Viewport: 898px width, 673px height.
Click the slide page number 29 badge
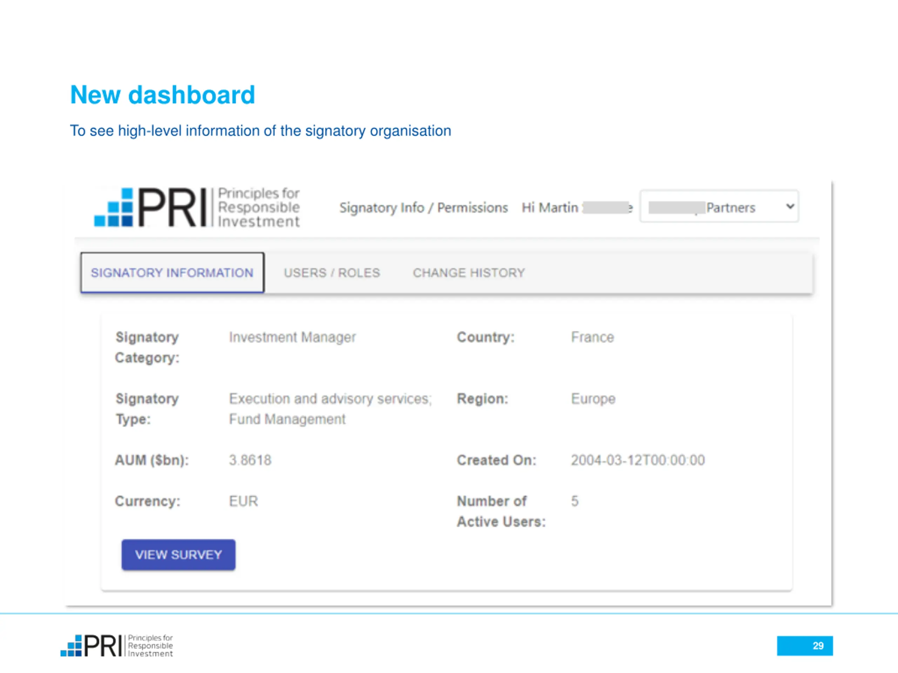pyautogui.click(x=805, y=645)
